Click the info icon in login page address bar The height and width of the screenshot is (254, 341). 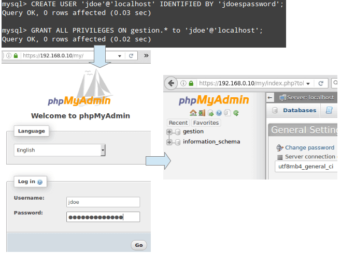[x=9, y=56]
